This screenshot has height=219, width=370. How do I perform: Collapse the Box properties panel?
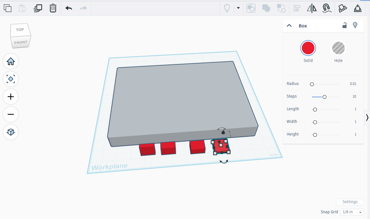(289, 26)
